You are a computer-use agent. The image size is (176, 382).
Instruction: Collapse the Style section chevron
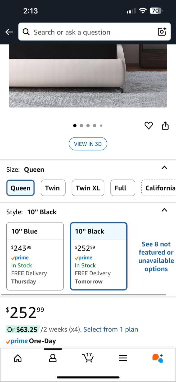(164, 210)
